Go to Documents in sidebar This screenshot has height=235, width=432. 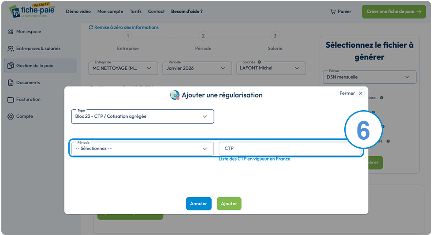28,82
